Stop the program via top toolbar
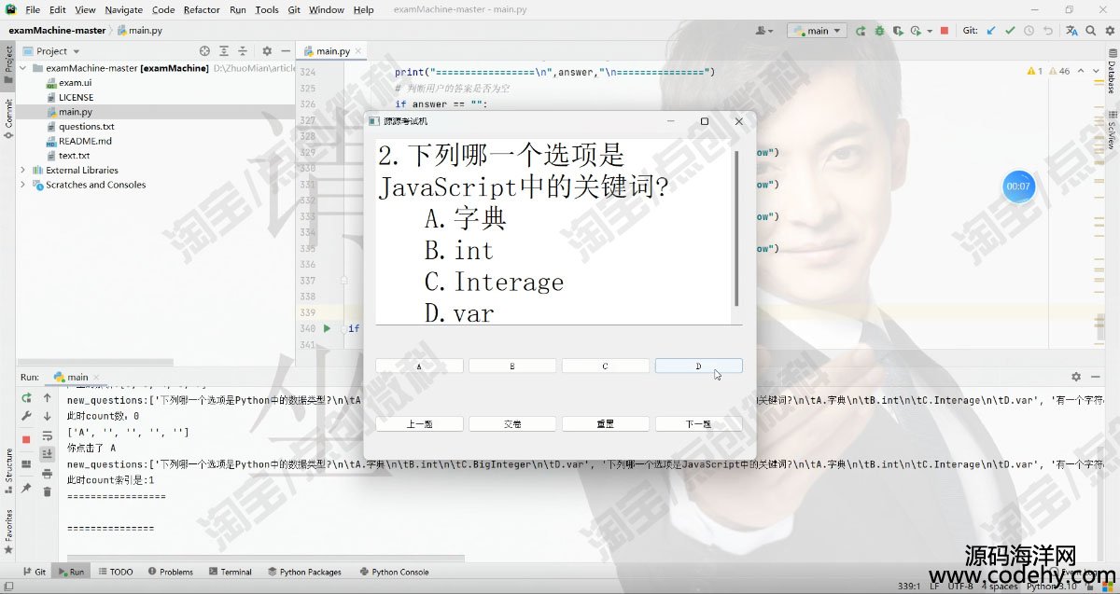This screenshot has width=1120, height=594. 945,31
